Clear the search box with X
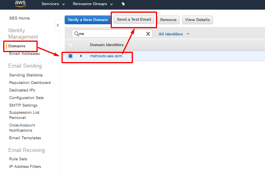 coord(148,34)
